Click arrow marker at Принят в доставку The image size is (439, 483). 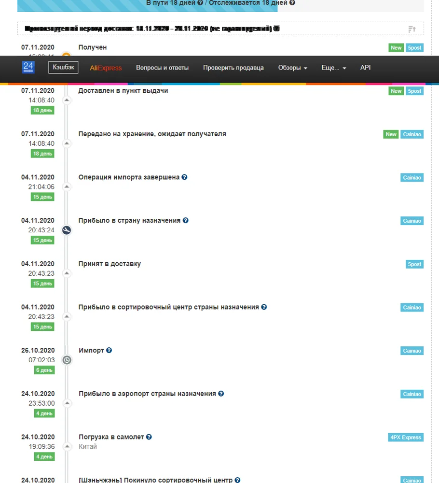pos(67,273)
